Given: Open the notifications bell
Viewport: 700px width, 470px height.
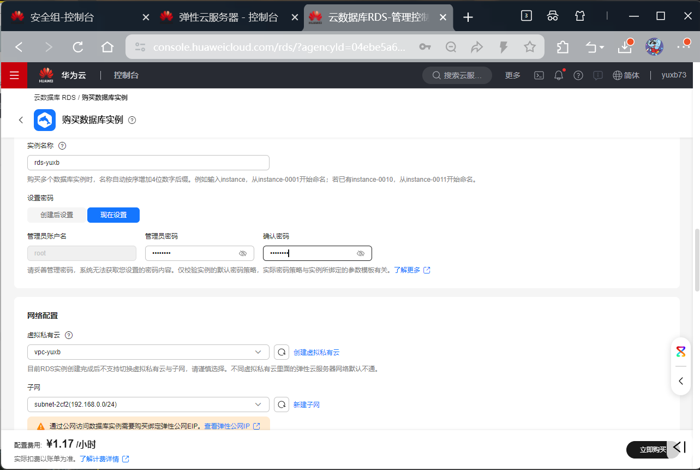Looking at the screenshot, I should click(559, 75).
